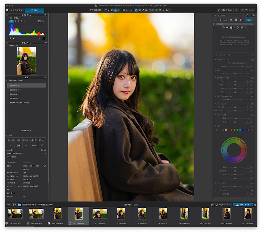Viewport: 262px width, 233px height.
Task: Open the 32% zoom level dropdown
Action: tap(127, 10)
